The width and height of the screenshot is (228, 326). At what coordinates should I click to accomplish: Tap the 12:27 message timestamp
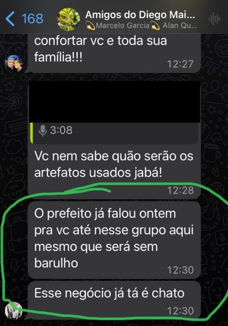tap(180, 64)
